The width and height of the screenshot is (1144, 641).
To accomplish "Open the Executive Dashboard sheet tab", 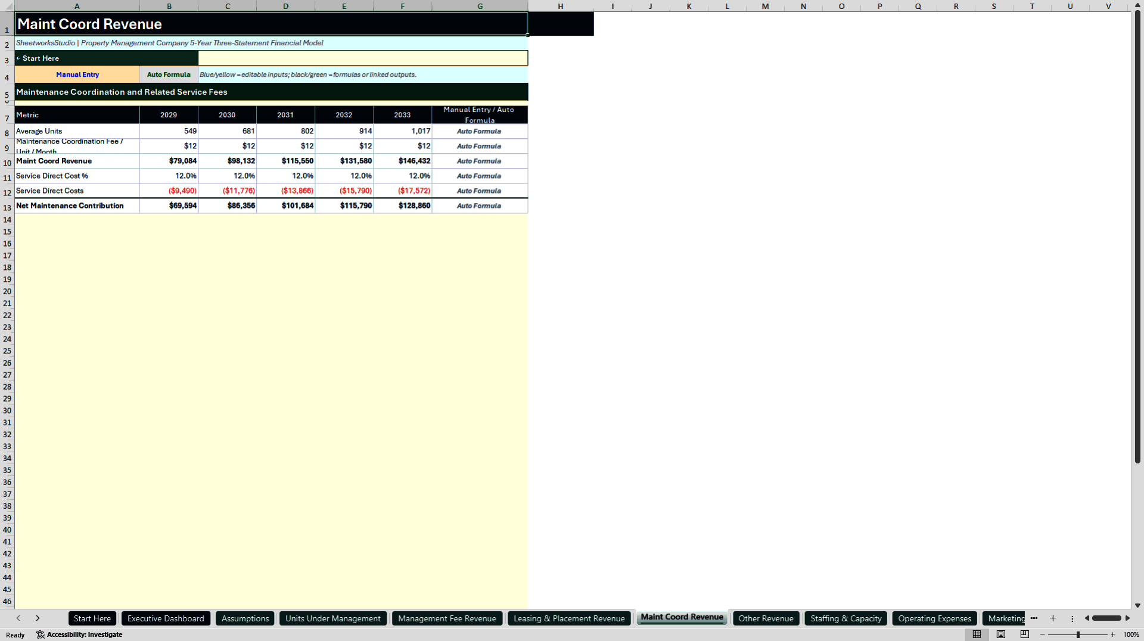I will pyautogui.click(x=166, y=618).
